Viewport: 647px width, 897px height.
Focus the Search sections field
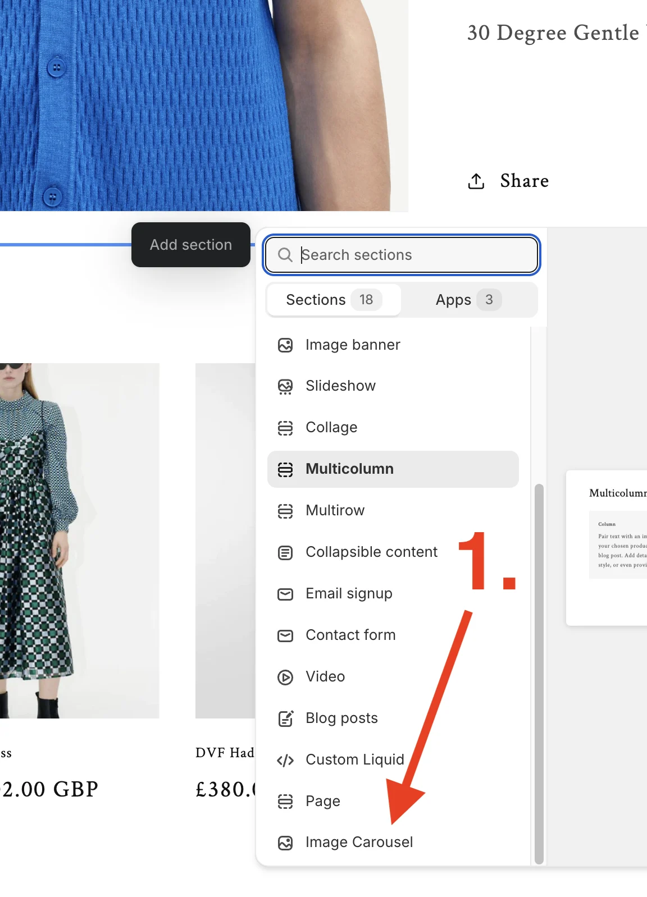[402, 255]
